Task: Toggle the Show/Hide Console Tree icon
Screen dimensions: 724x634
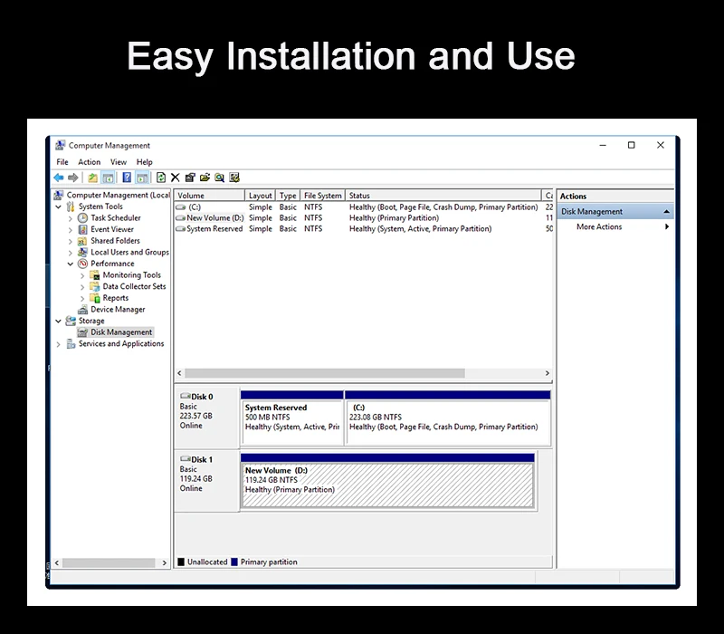Action: pos(108,178)
